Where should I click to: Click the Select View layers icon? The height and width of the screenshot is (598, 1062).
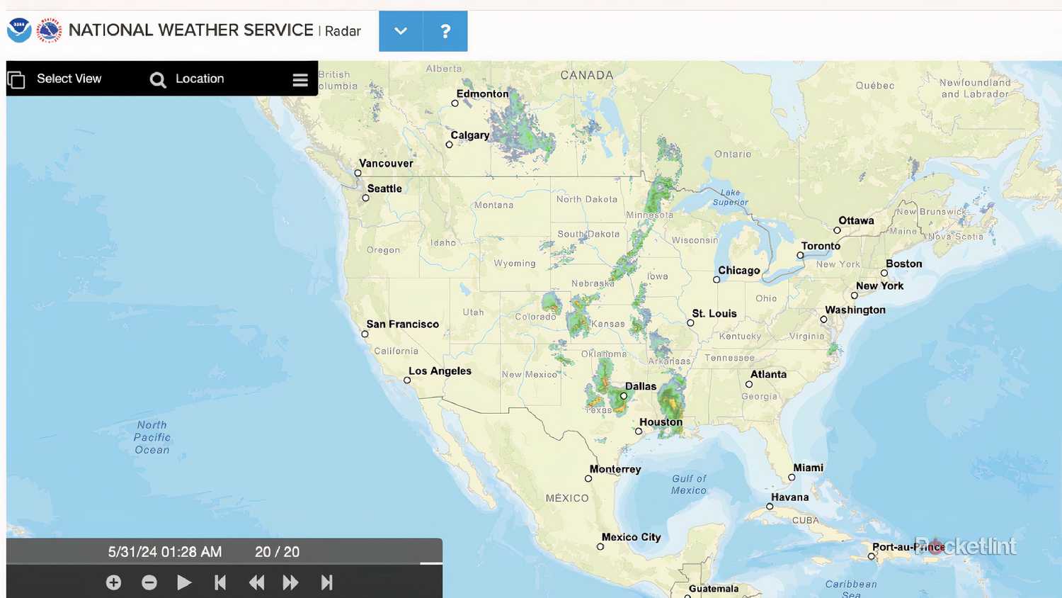[x=17, y=79]
